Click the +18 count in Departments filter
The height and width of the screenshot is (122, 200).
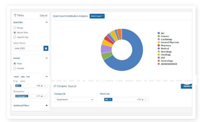pyautogui.click(x=38, y=86)
